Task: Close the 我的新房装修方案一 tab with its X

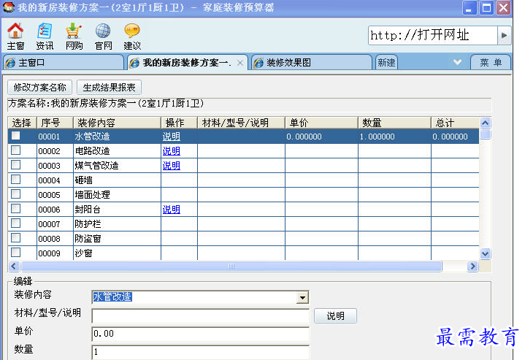Action: click(x=240, y=63)
